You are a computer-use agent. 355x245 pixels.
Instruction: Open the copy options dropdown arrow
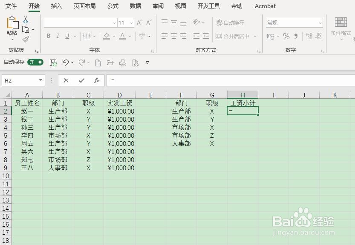coord(33,29)
